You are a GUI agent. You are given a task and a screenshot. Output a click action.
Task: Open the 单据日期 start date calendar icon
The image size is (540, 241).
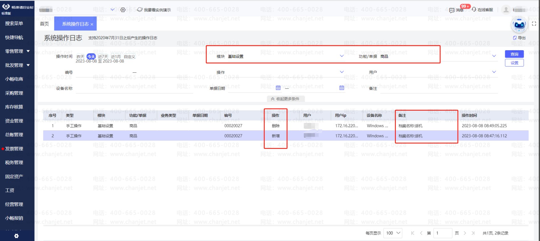278,88
